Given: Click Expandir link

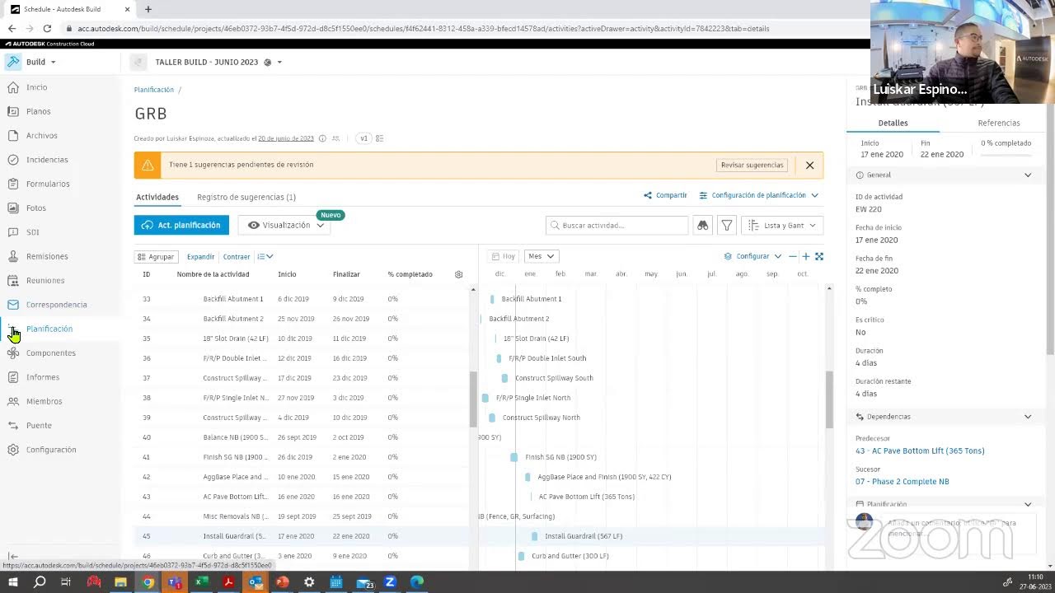Looking at the screenshot, I should 200,256.
